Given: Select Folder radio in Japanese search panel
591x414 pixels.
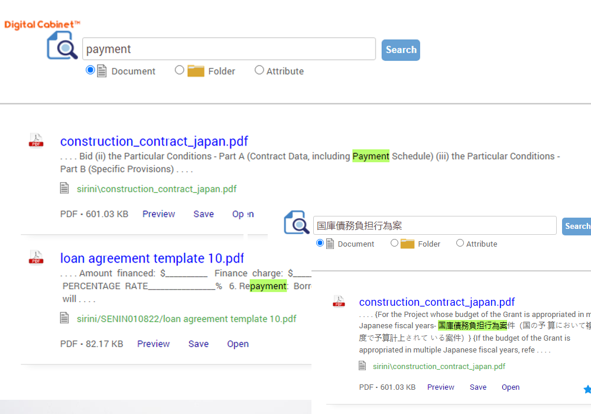Looking at the screenshot, I should (394, 243).
